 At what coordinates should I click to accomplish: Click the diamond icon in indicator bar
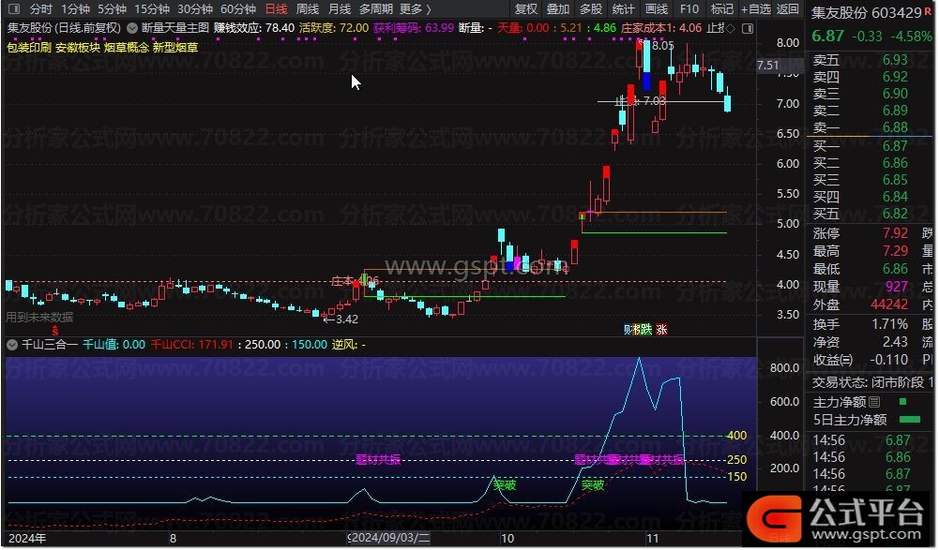tap(730, 28)
